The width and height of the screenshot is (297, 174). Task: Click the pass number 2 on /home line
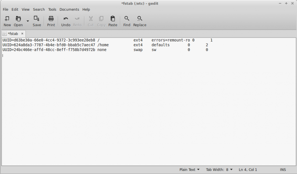tap(207, 45)
